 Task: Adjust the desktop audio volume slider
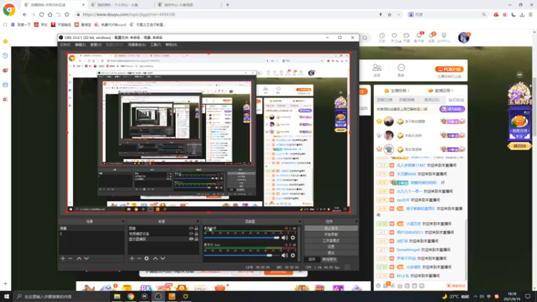[x=242, y=238]
